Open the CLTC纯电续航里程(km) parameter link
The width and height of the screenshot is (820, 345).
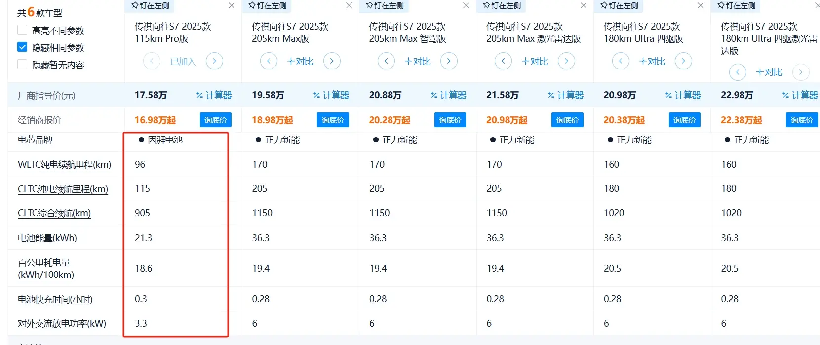pyautogui.click(x=63, y=189)
